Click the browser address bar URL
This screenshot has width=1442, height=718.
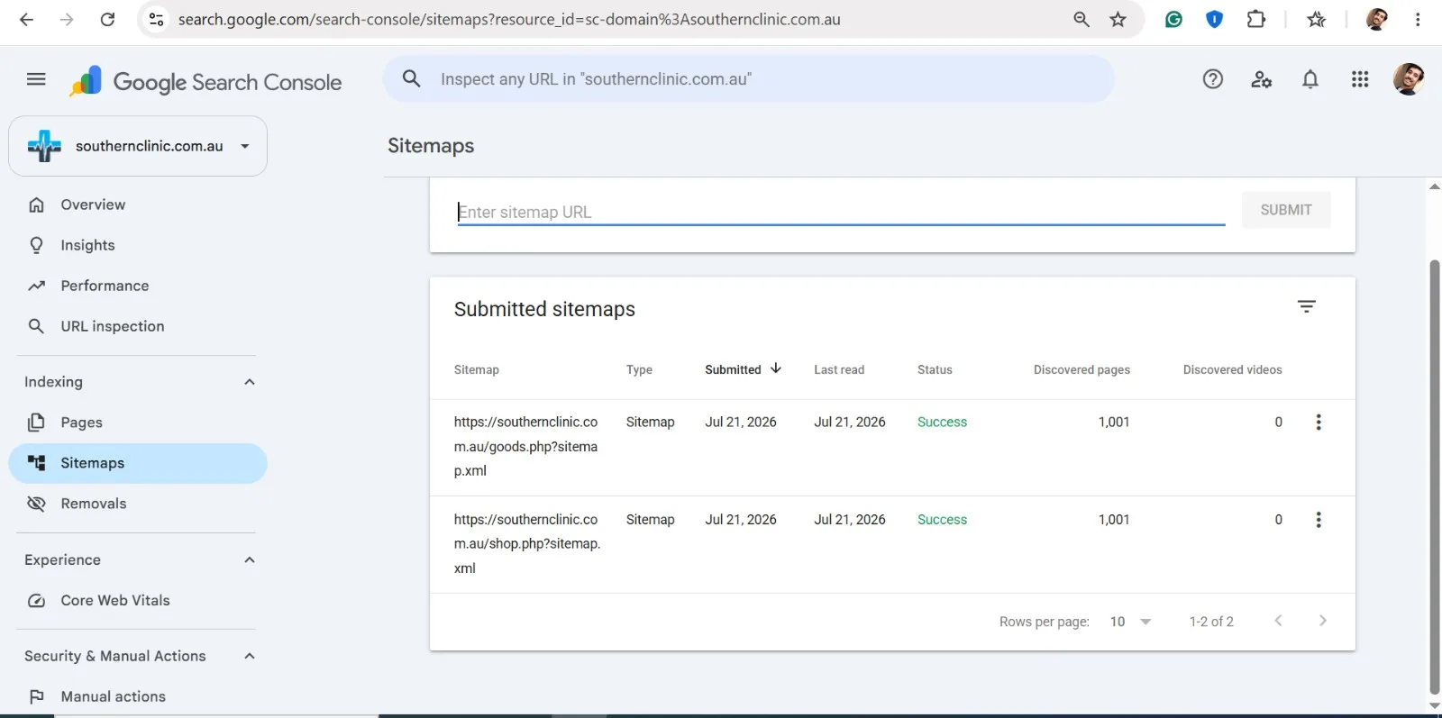click(x=509, y=19)
